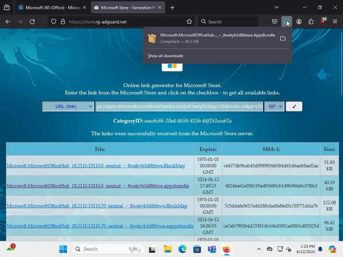The width and height of the screenshot is (343, 257).
Task: Download 18.2110.13110.0 BlockMap file link
Action: [96, 166]
